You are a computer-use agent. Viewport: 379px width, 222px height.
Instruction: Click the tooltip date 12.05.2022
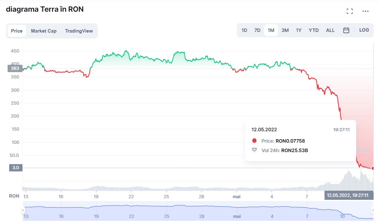[264, 130]
